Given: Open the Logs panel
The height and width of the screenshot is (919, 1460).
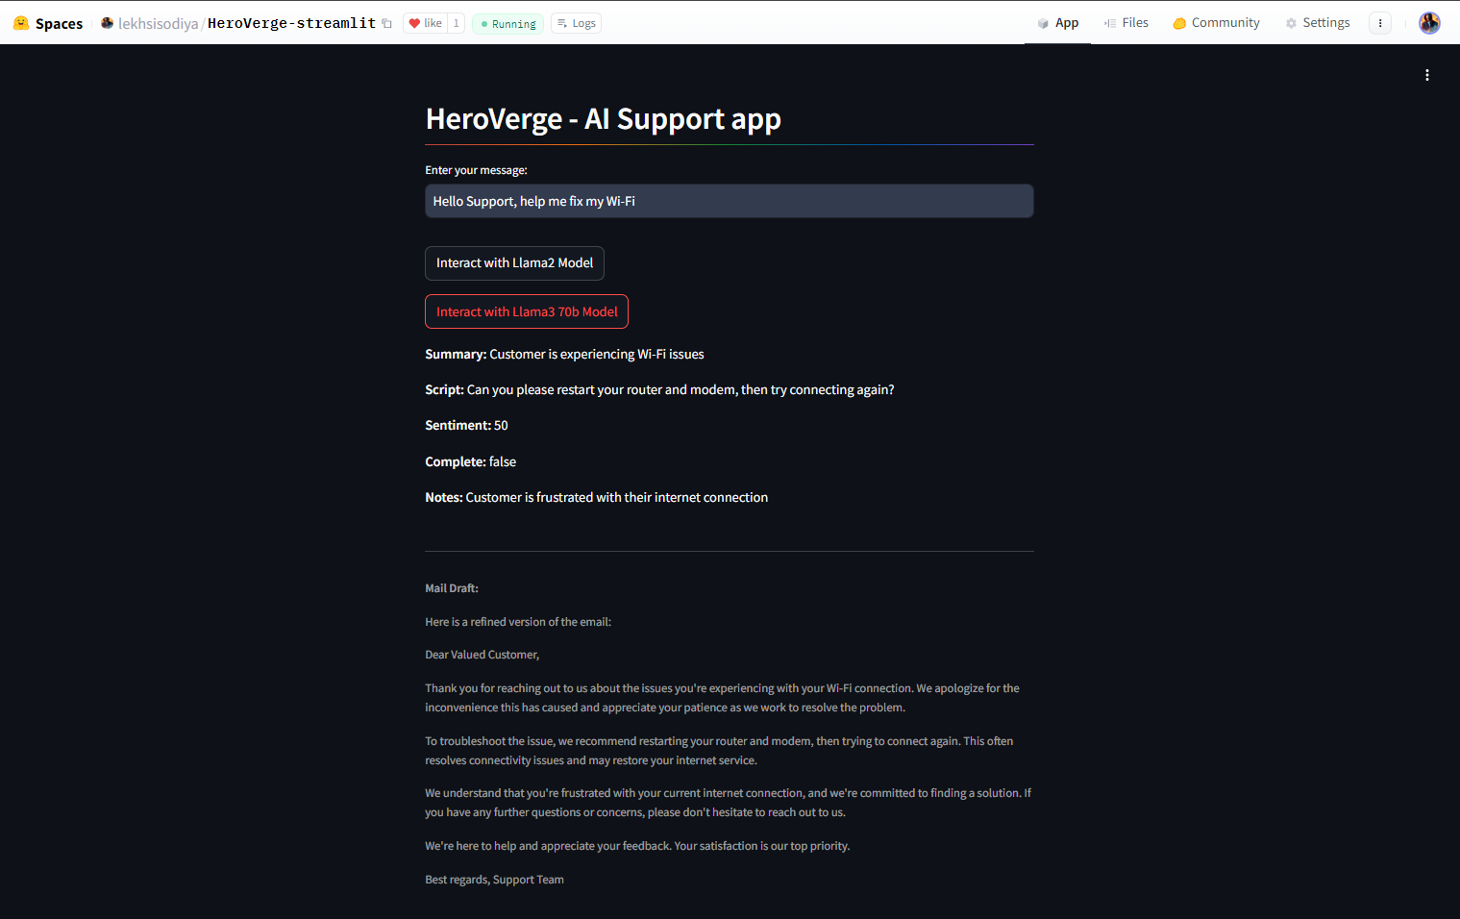Looking at the screenshot, I should tap(577, 23).
